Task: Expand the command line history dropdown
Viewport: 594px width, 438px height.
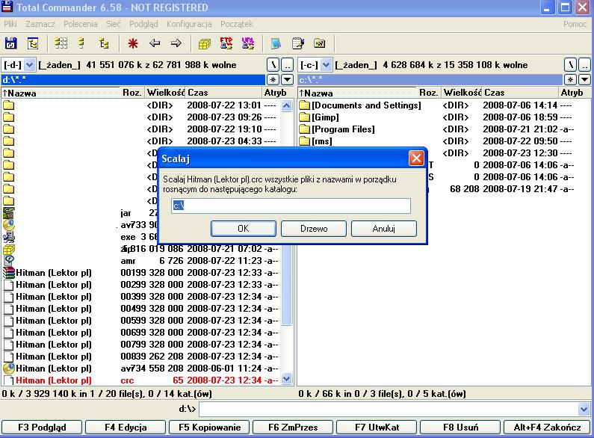Action: tap(584, 409)
